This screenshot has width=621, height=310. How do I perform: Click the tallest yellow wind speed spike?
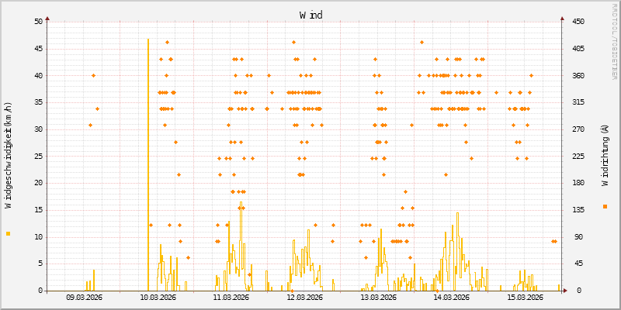[147, 155]
